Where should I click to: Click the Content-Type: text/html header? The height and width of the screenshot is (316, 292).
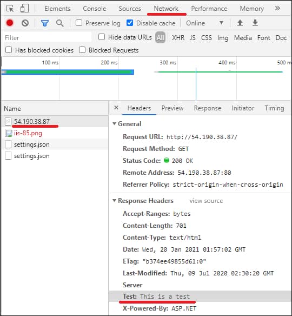click(x=162, y=238)
